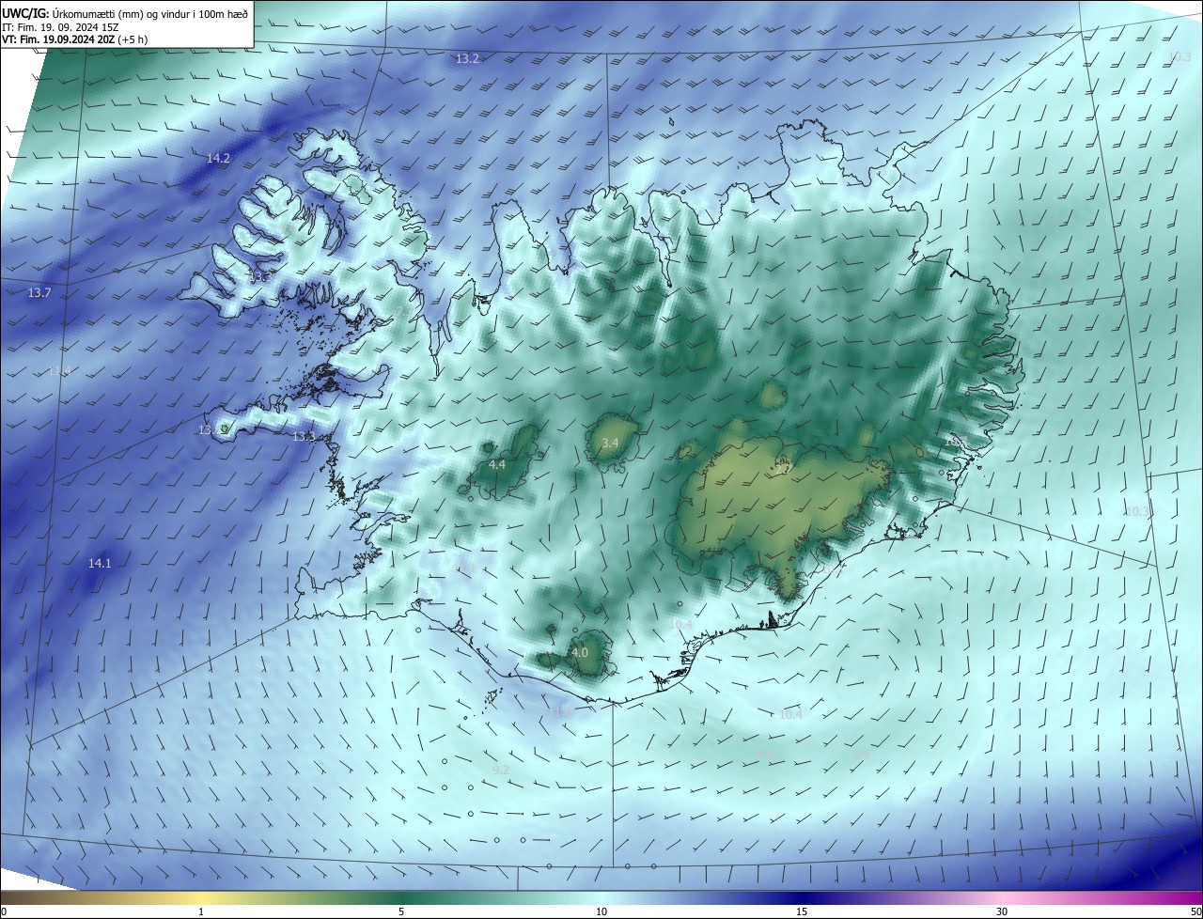
Task: Click the colorbar tick label "15"
Action: [x=802, y=911]
